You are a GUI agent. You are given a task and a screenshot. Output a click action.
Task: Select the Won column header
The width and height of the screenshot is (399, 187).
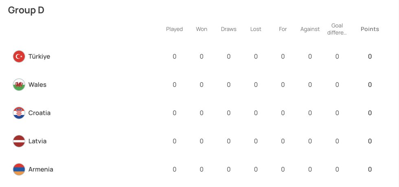pos(202,29)
